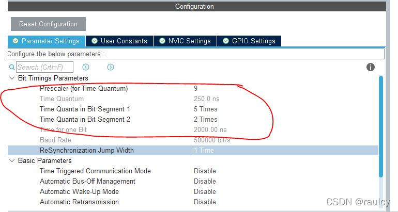This screenshot has width=398, height=212.
Task: Select Time Quanta in Bit Segment 1 row
Action: point(193,109)
